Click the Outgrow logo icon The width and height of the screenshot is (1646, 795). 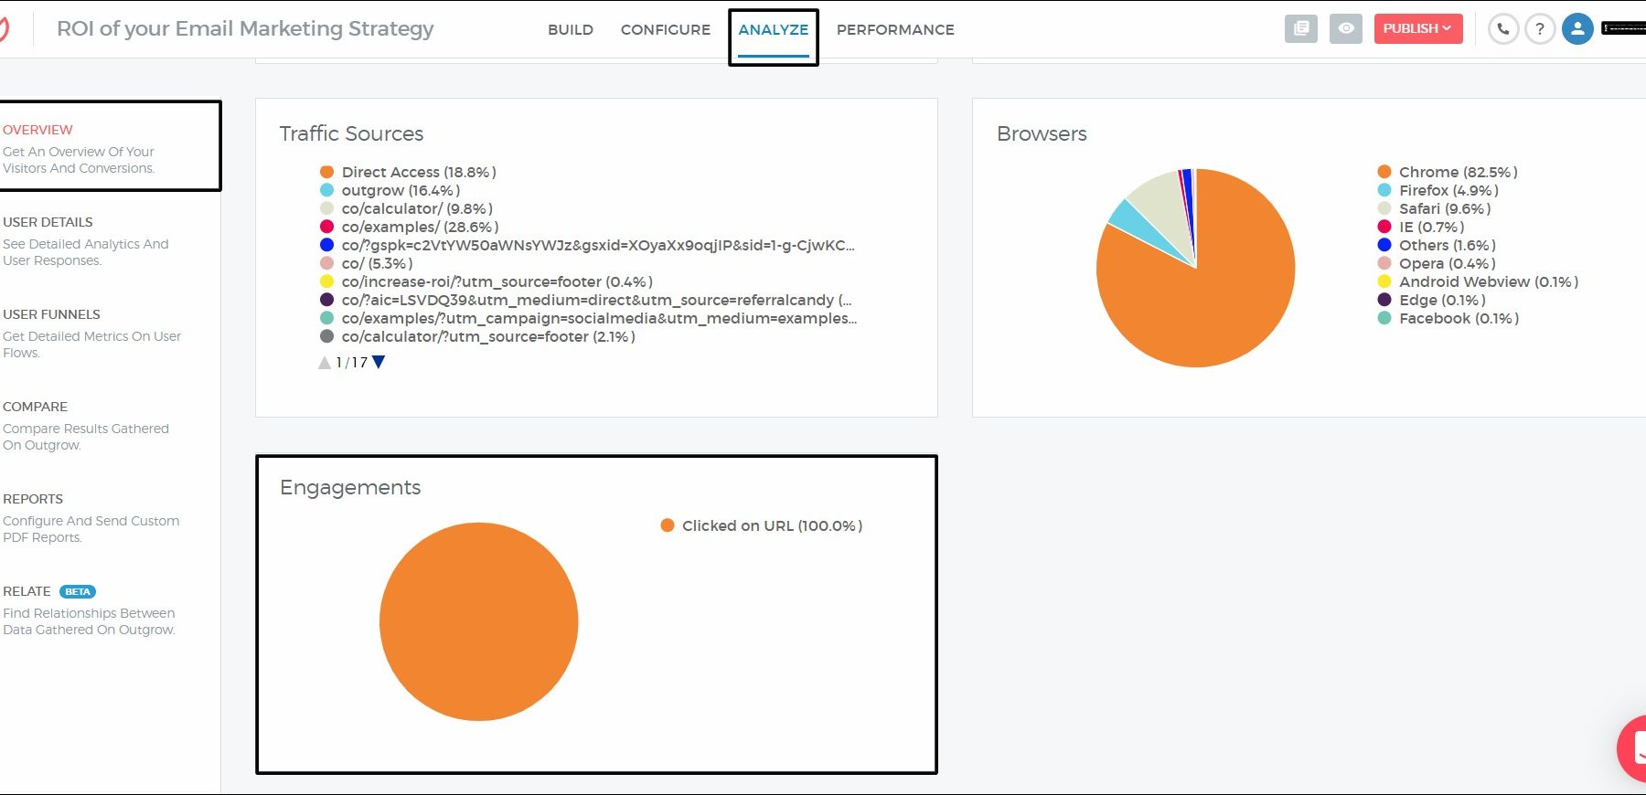[x=4, y=29]
